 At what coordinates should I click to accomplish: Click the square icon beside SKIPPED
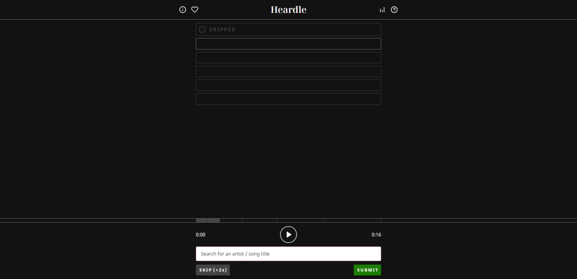point(202,30)
